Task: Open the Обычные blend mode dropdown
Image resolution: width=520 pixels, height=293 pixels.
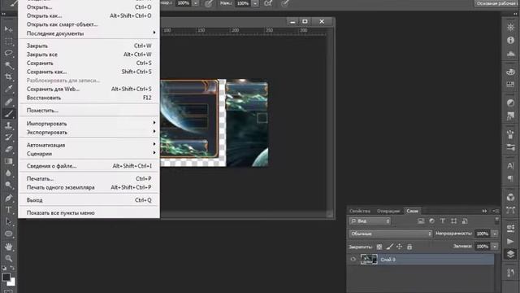Action: click(x=391, y=234)
